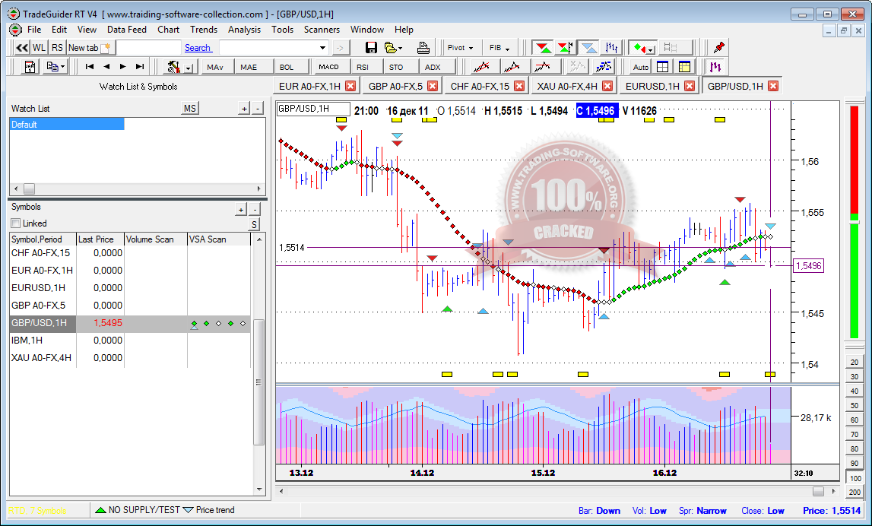872x526 pixels.
Task: Open the Pivot dropdown
Action: (x=461, y=48)
